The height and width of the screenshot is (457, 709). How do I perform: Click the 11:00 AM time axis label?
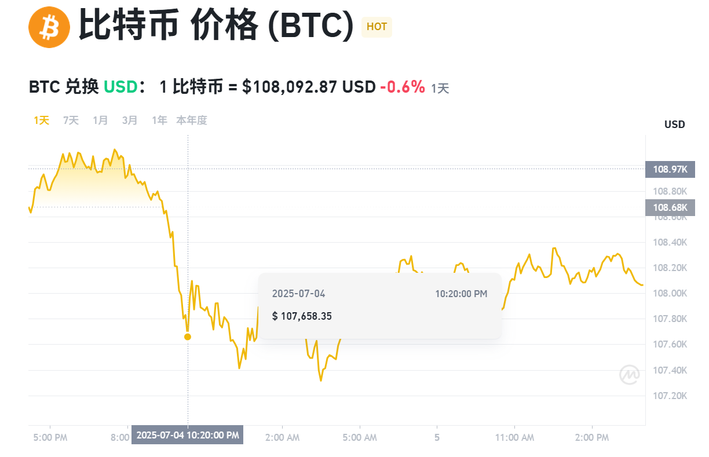[514, 437]
